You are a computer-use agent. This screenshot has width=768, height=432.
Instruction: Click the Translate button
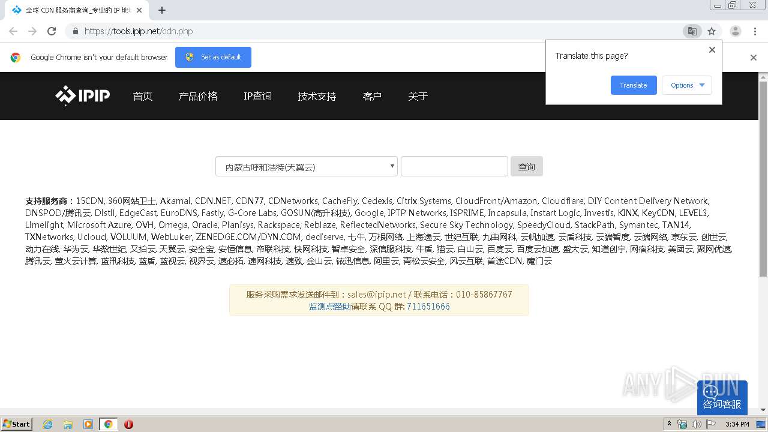pos(634,85)
